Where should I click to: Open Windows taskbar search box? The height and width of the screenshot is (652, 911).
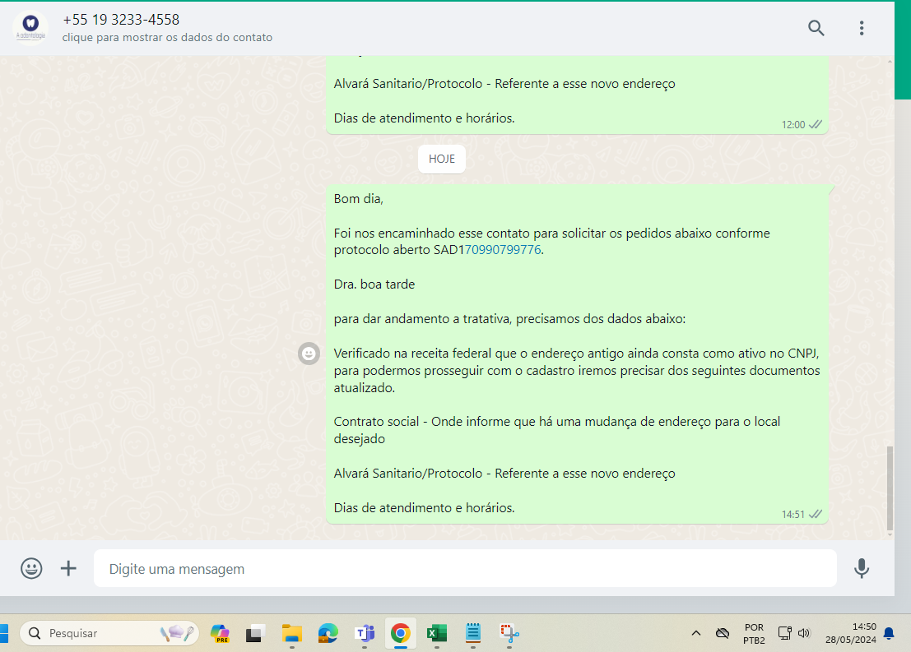(x=109, y=633)
